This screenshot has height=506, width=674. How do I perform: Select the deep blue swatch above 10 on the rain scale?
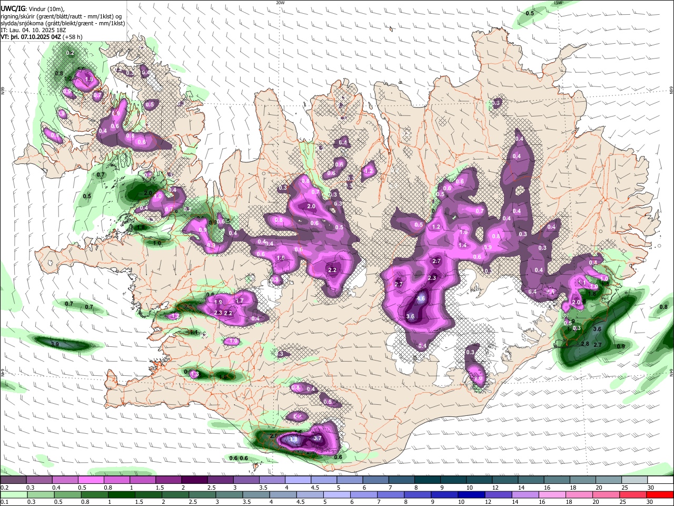[x=471, y=494]
